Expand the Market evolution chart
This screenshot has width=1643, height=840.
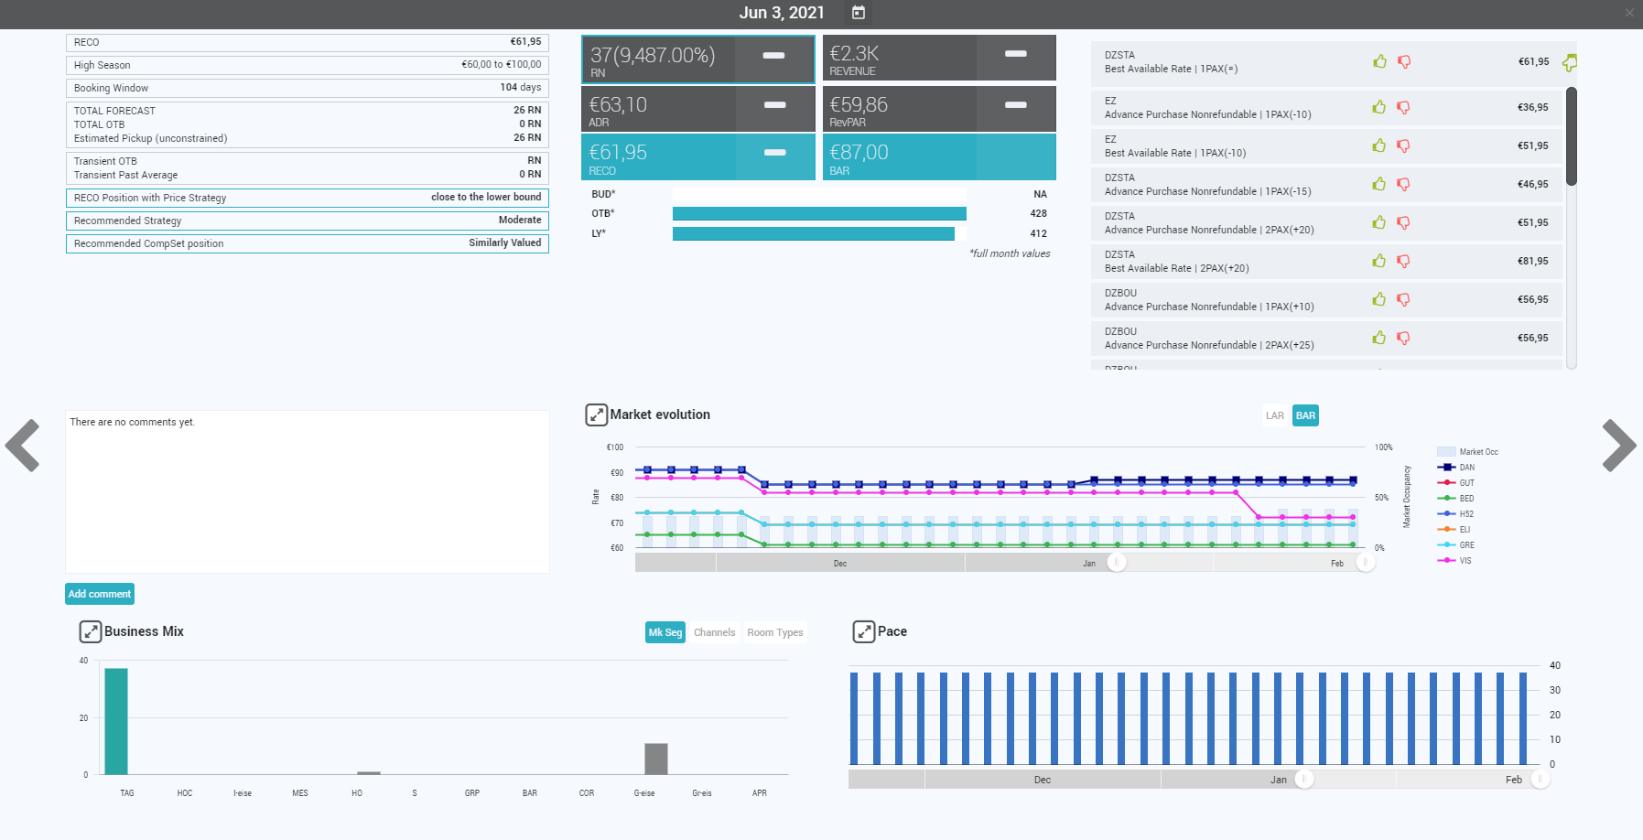click(596, 415)
